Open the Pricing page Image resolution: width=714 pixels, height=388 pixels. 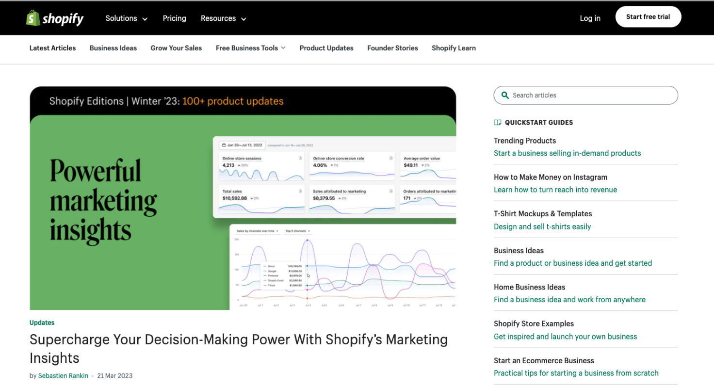(174, 18)
